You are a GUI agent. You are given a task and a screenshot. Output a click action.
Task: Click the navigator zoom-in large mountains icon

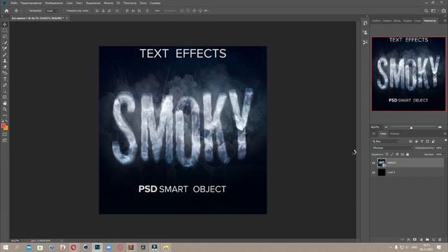pyautogui.click(x=440, y=127)
